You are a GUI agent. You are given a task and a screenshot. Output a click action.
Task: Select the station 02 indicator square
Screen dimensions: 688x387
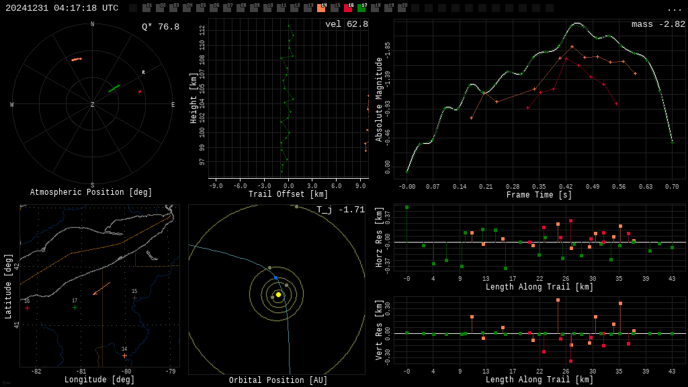(x=160, y=8)
